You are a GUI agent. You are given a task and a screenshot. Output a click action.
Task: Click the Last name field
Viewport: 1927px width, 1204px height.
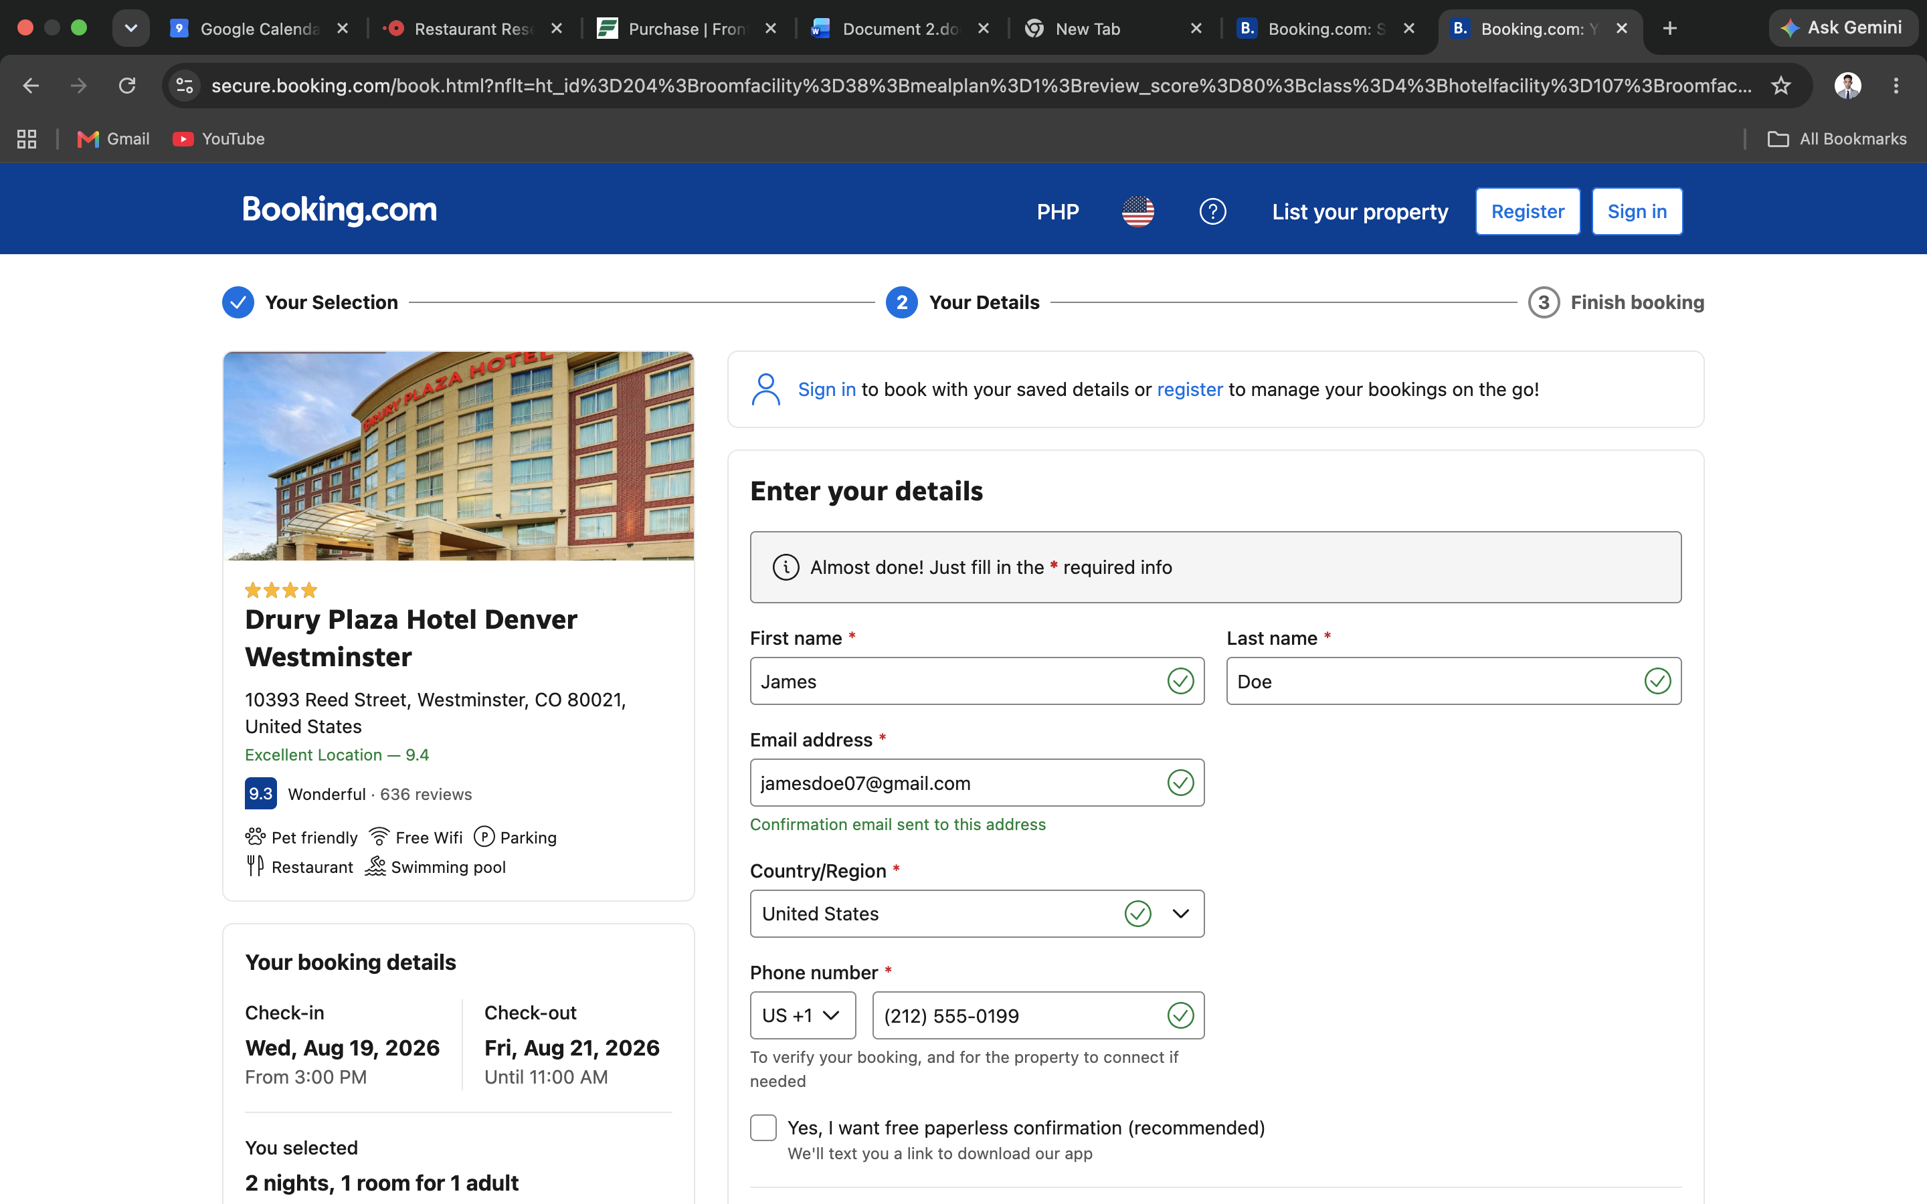point(1453,681)
